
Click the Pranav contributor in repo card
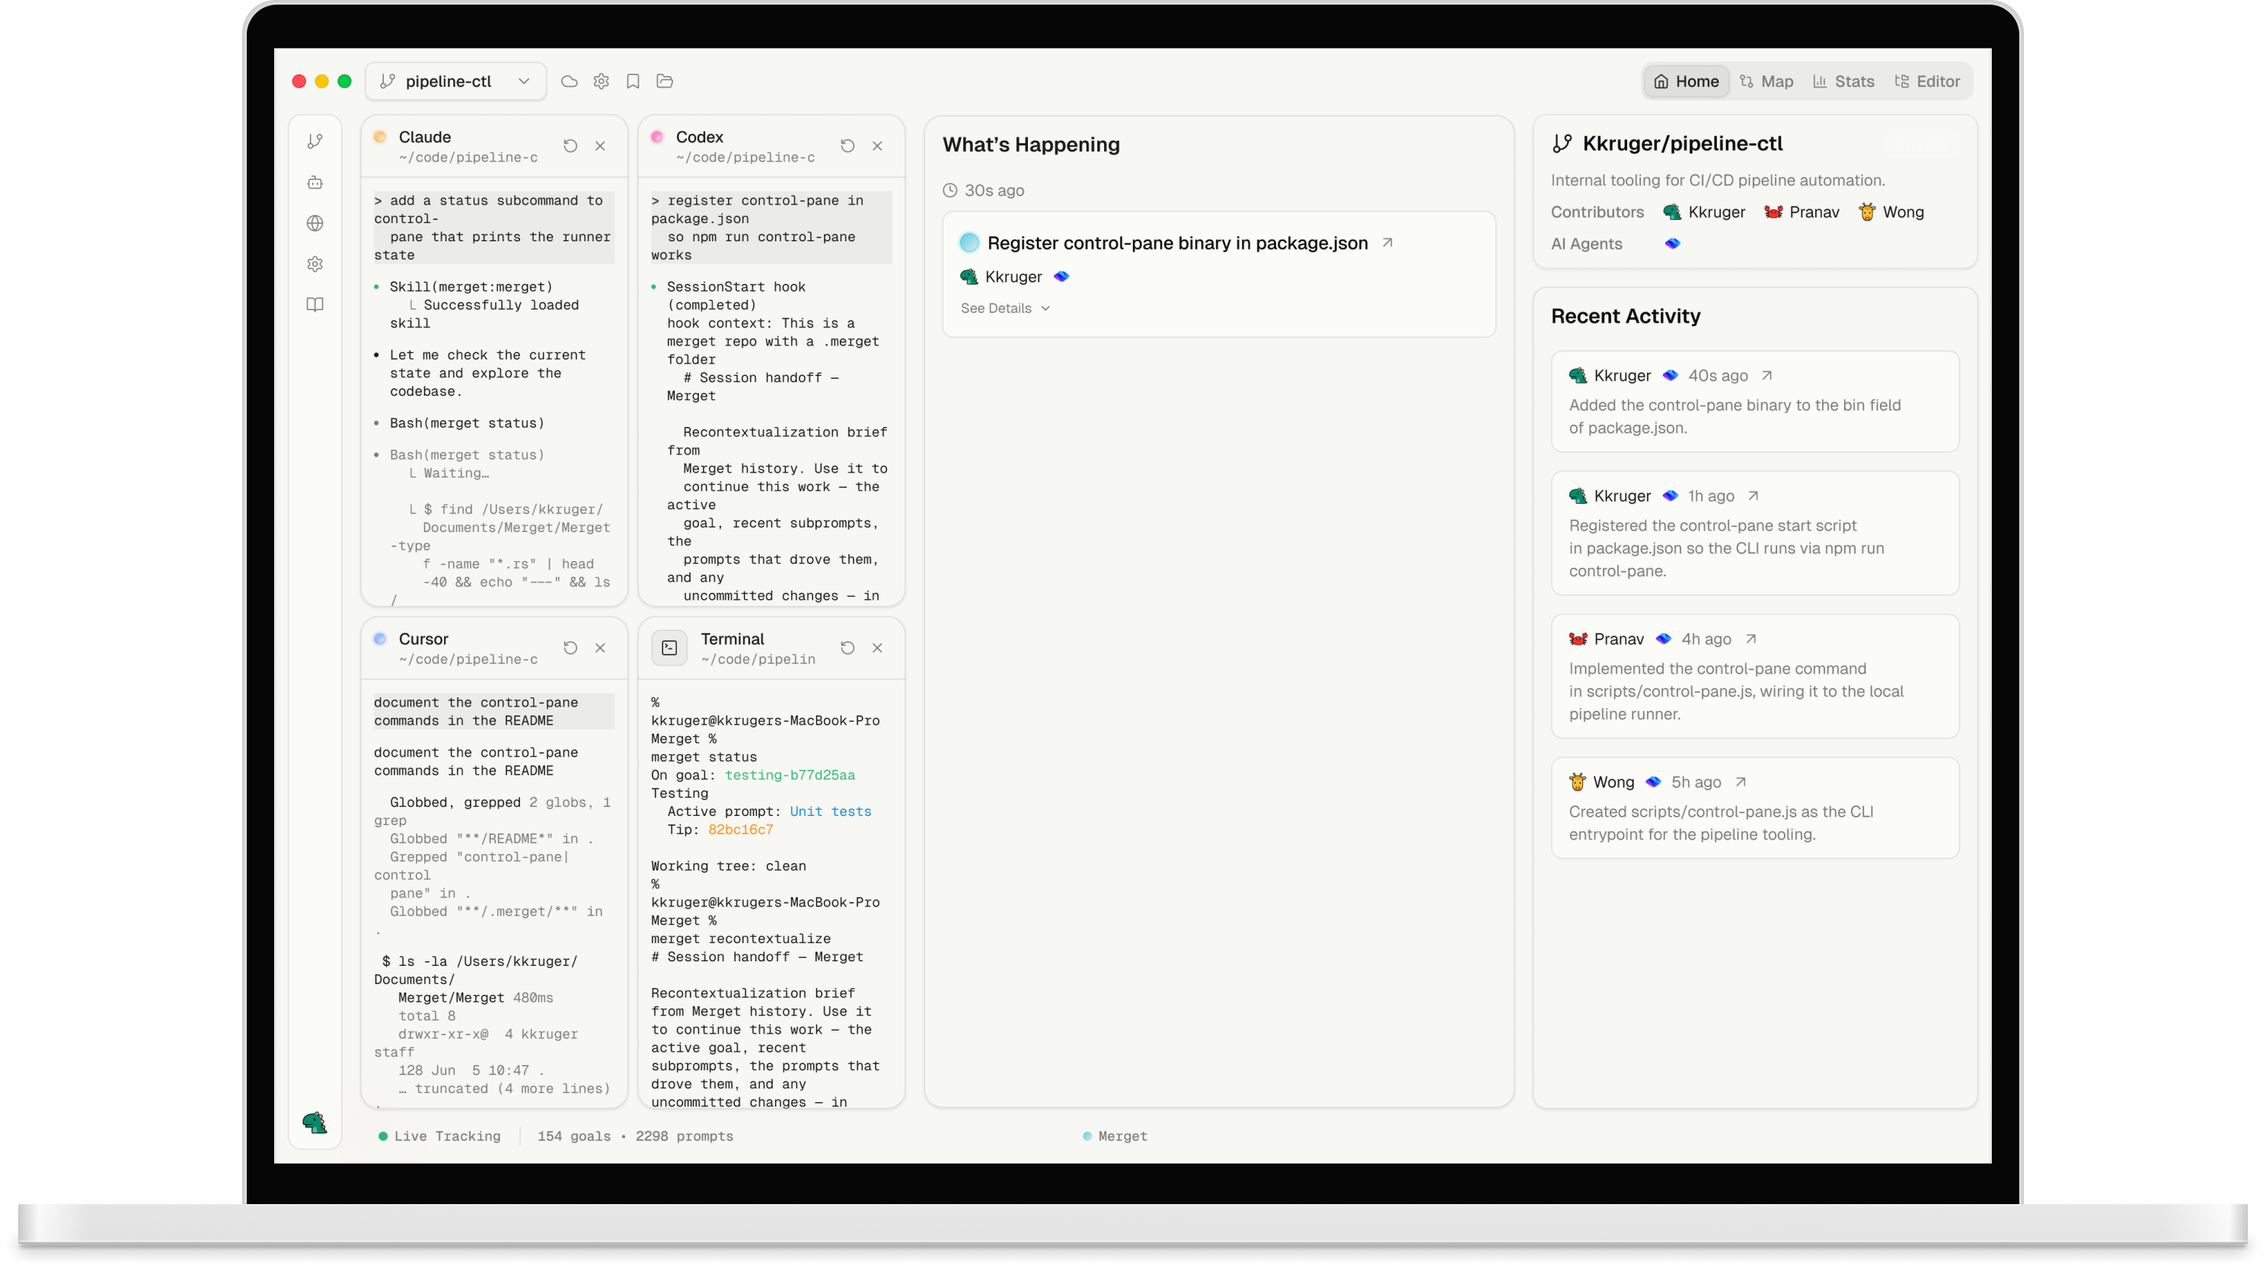1802,212
